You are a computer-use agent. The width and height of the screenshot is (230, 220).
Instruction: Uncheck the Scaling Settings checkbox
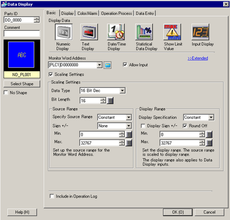(51, 75)
